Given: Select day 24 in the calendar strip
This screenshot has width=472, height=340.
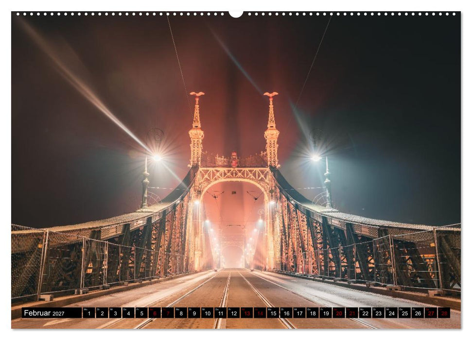Looking at the screenshot, I should click(x=391, y=313).
